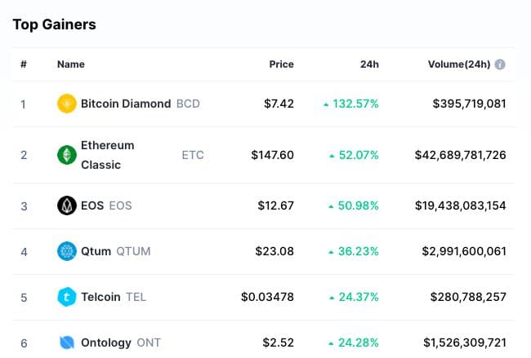
Task: Sort by the Volume(24h) column header
Action: (458, 64)
